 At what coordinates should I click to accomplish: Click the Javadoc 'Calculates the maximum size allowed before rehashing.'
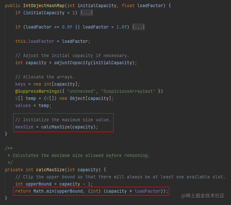(81, 155)
